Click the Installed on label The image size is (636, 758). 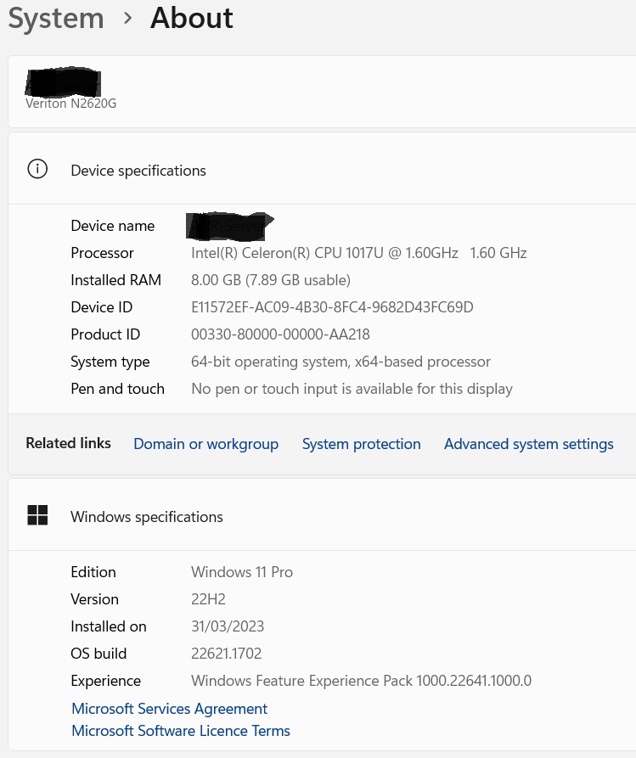click(x=109, y=626)
